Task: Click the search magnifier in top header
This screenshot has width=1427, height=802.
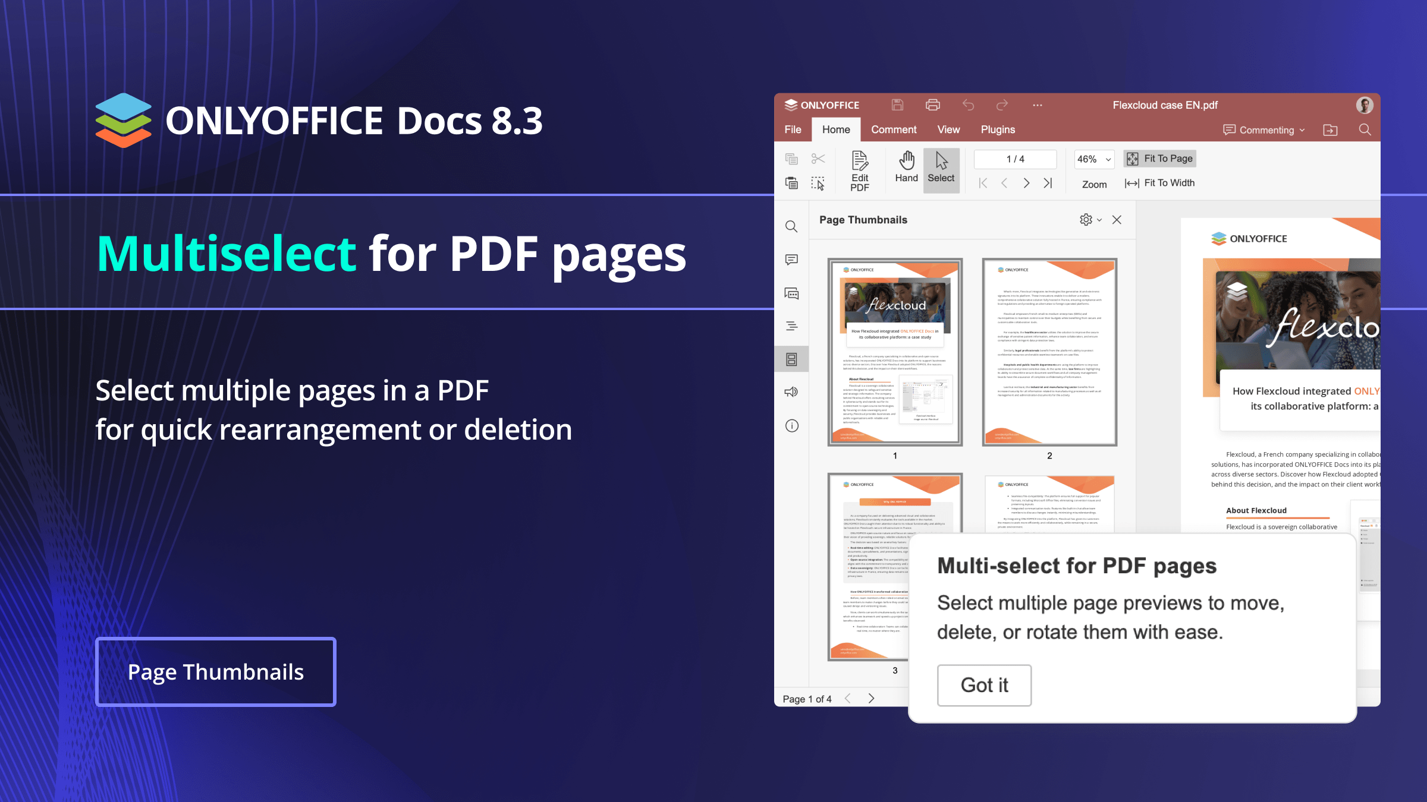Action: pyautogui.click(x=1365, y=130)
